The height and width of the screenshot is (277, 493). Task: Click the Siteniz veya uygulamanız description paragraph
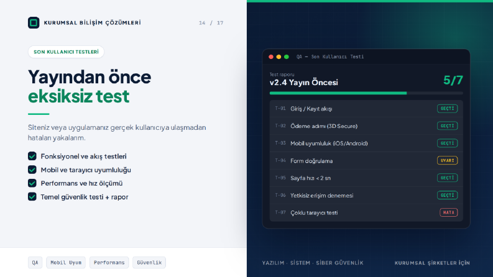[x=117, y=132]
